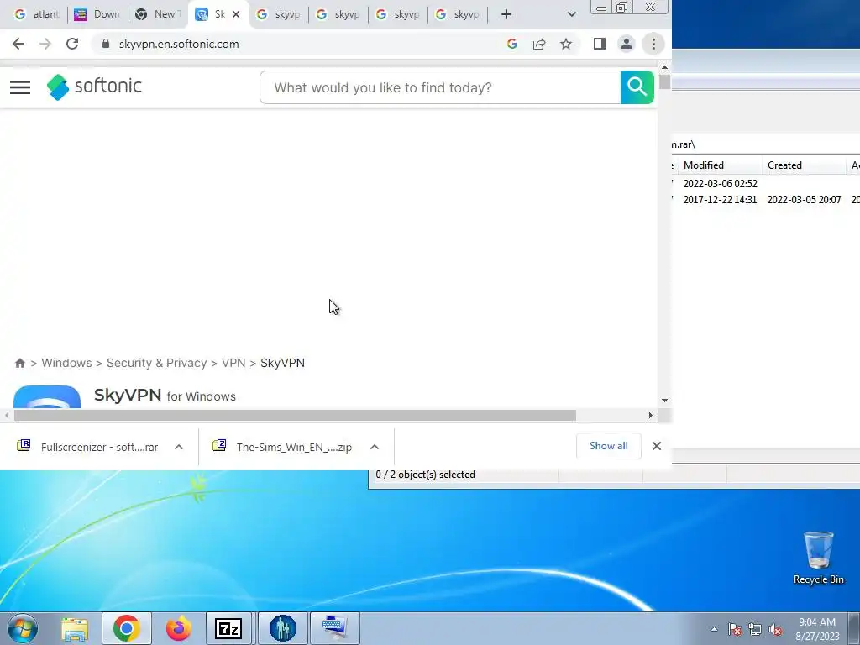Click the Softonic search field
860x645 pixels.
[440, 87]
